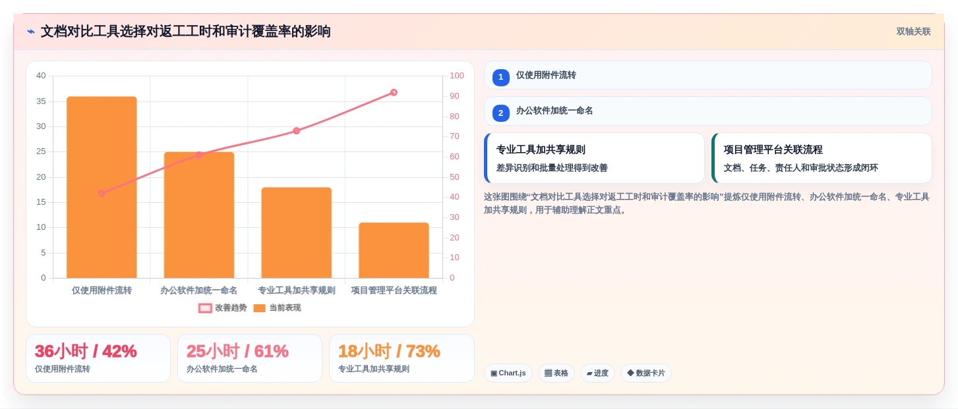Click the trend line point at 61
958x409 pixels.
point(199,155)
